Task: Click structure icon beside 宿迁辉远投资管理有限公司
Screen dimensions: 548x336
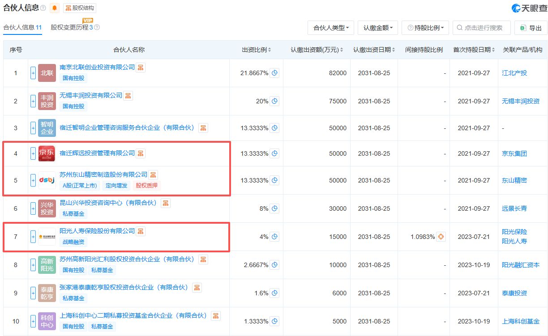Action: point(141,153)
